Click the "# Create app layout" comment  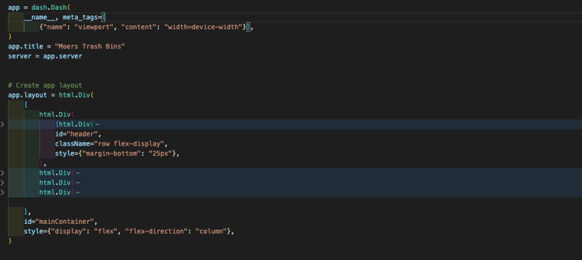45,85
